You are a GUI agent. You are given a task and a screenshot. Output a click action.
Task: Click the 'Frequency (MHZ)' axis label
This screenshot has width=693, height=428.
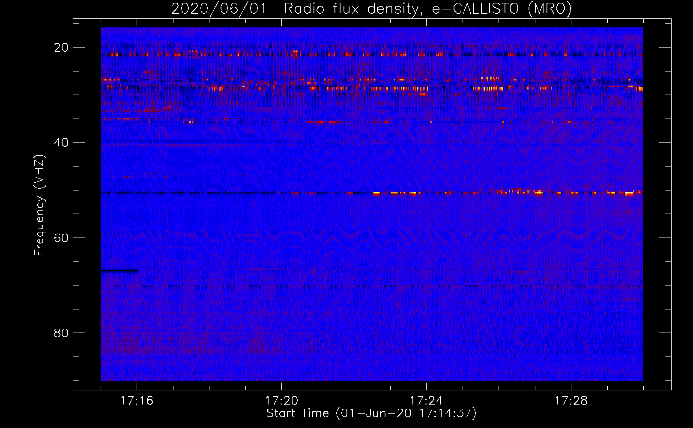(x=39, y=205)
